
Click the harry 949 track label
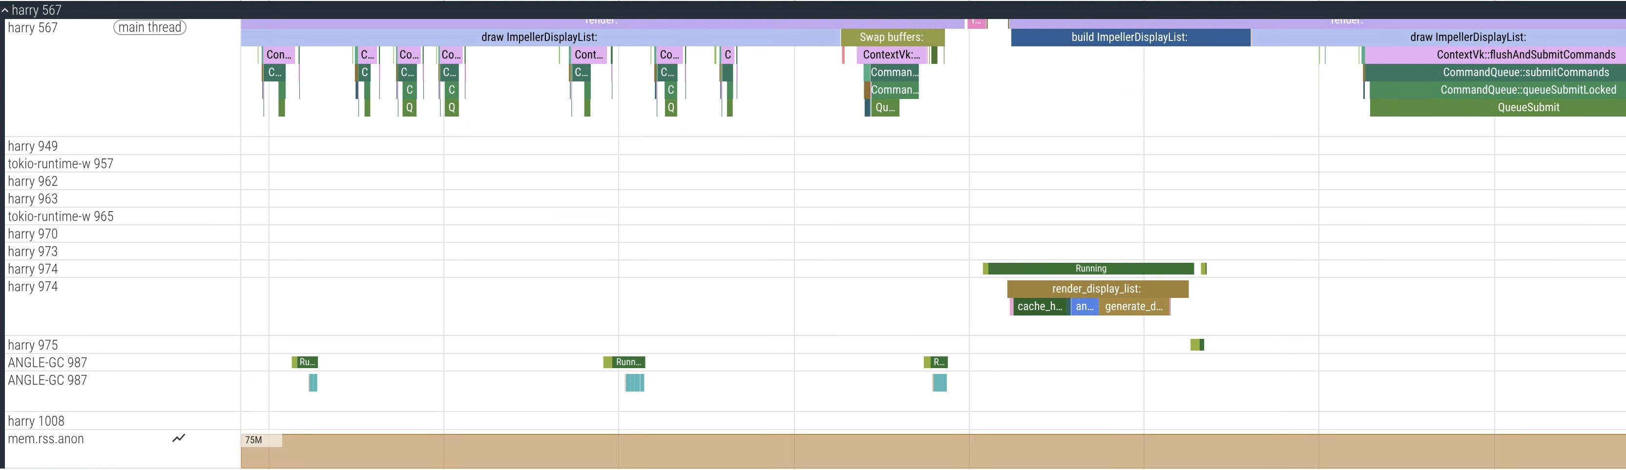pos(33,146)
